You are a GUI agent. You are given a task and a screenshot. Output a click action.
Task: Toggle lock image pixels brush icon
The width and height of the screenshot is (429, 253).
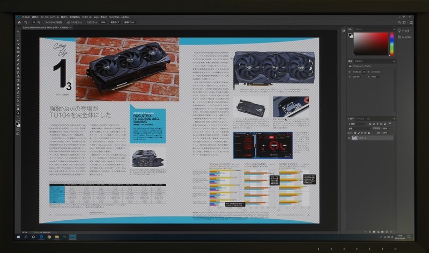(359, 133)
